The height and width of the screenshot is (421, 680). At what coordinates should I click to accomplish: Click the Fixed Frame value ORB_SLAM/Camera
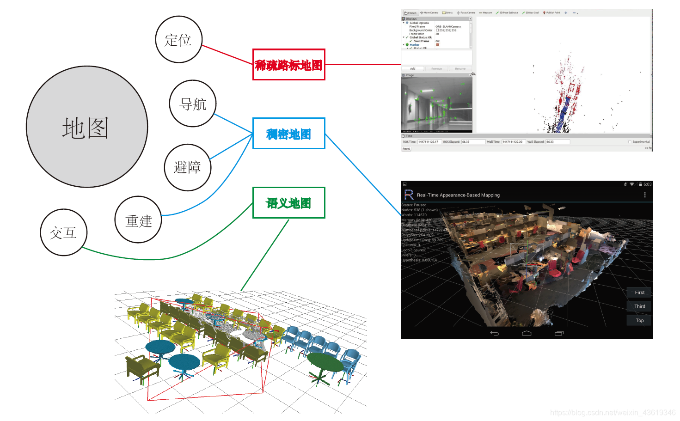click(x=448, y=26)
